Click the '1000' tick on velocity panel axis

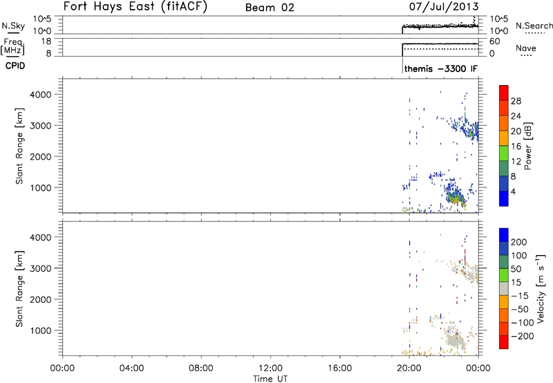[40, 331]
